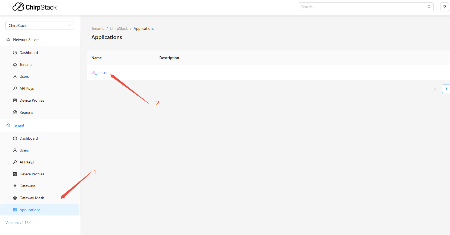
Task: Click the search magnifier icon button
Action: click(429, 7)
